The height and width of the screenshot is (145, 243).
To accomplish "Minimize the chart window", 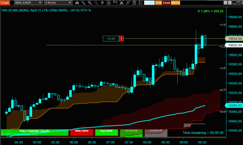I will 234,3.
